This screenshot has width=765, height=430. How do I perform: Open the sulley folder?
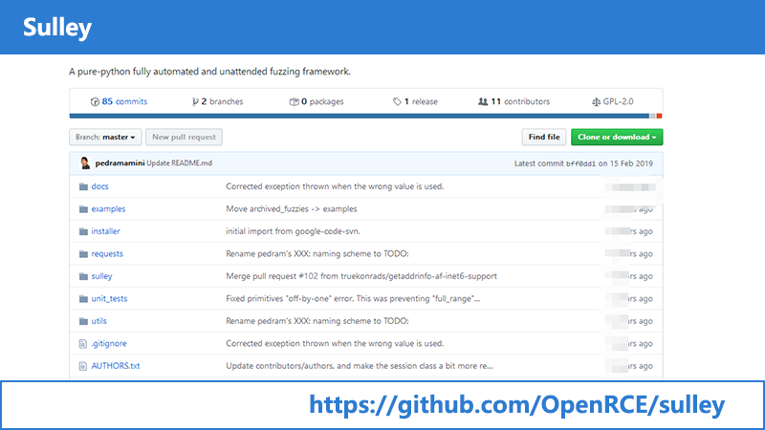101,276
